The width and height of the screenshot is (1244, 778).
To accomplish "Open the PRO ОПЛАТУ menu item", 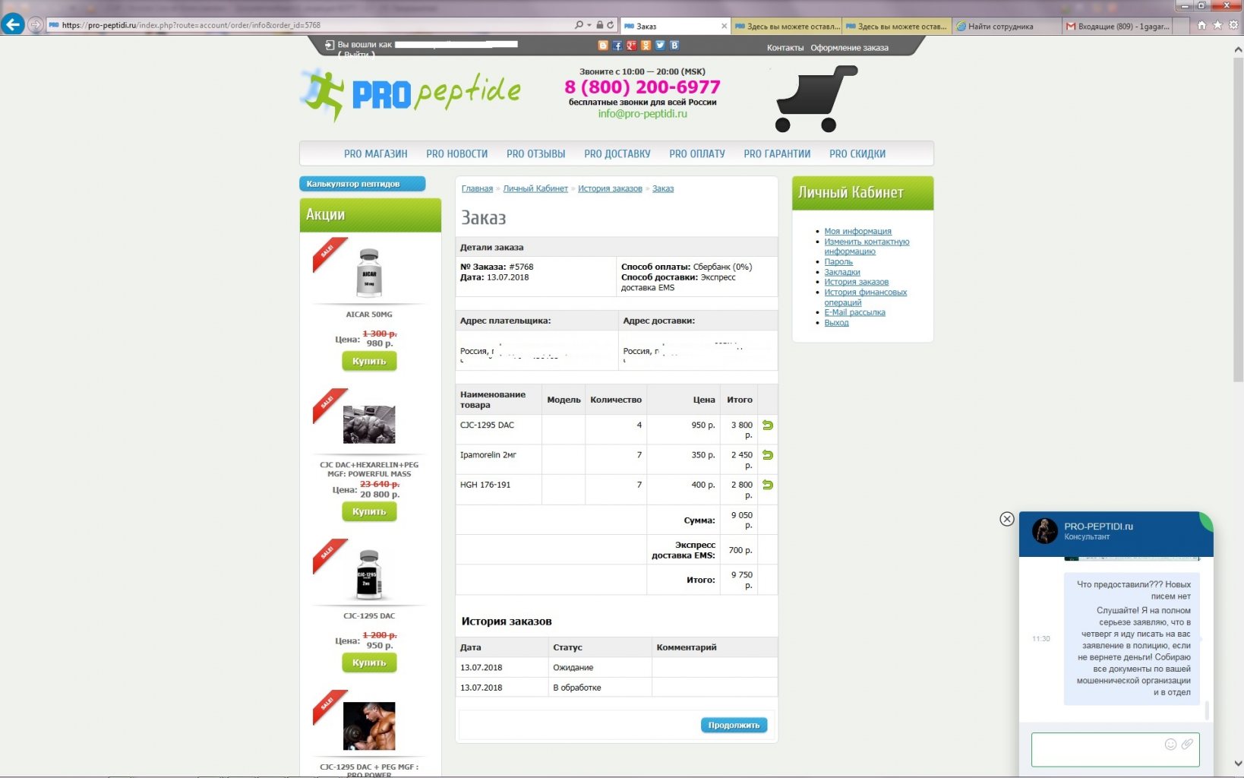I will click(696, 153).
